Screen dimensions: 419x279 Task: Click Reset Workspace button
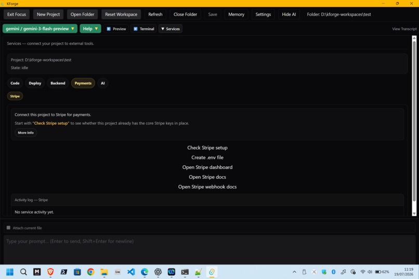tap(121, 15)
